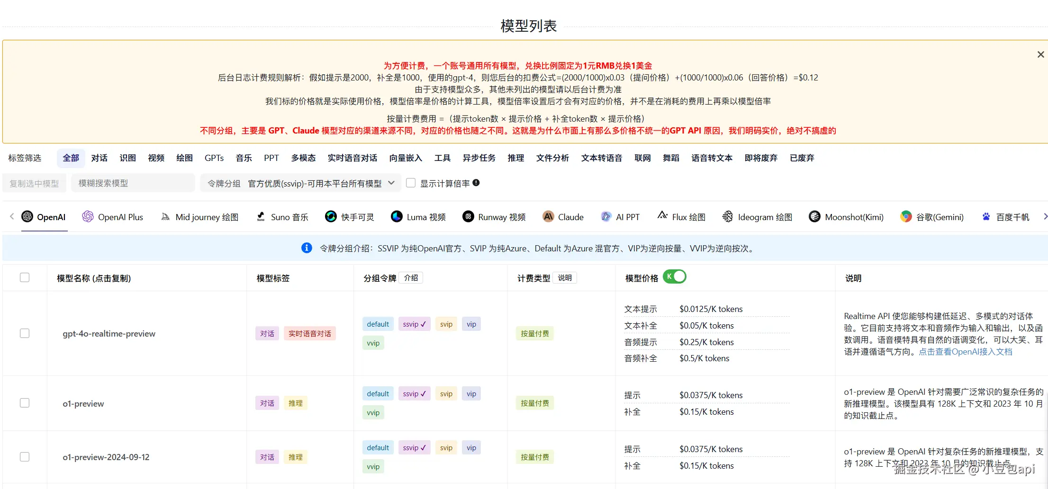Filter by the 即将废弃 tag
The width and height of the screenshot is (1048, 489).
[761, 158]
